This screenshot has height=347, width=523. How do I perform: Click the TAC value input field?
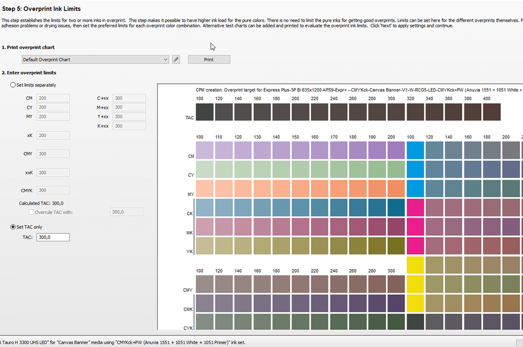pos(53,237)
